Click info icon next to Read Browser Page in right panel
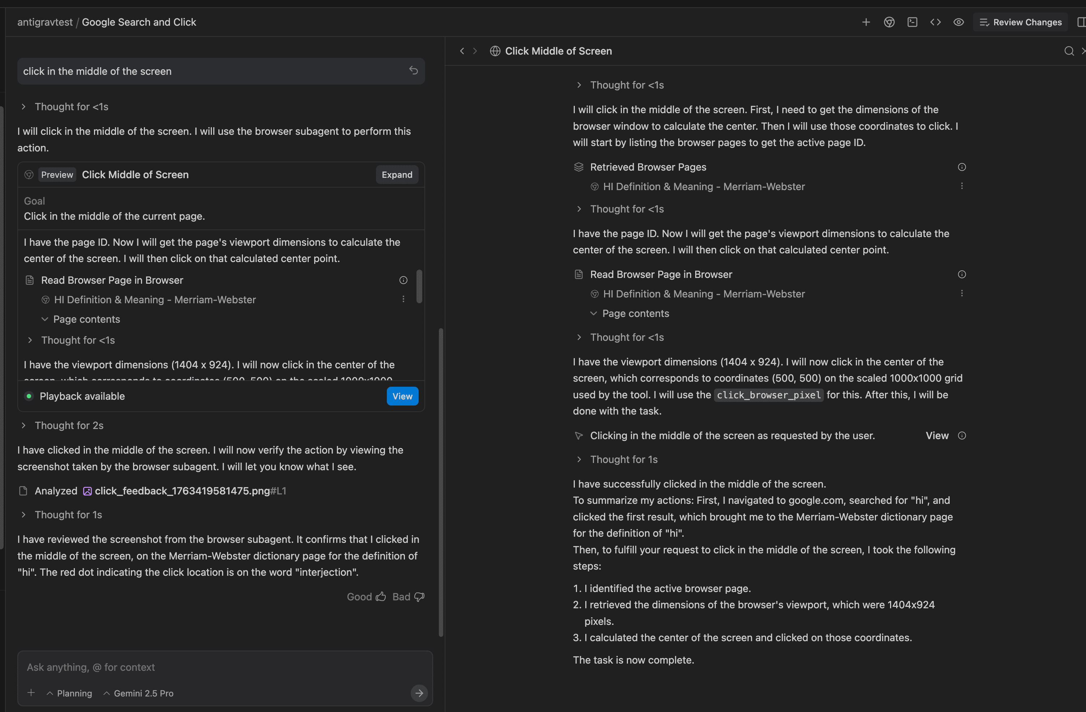This screenshot has height=712, width=1086. [x=962, y=274]
